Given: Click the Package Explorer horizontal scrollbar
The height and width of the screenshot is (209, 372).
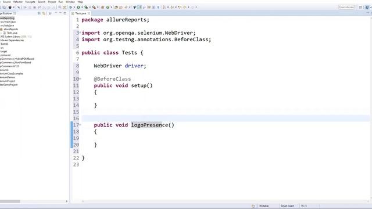Looking at the screenshot, I should (x=10, y=201).
